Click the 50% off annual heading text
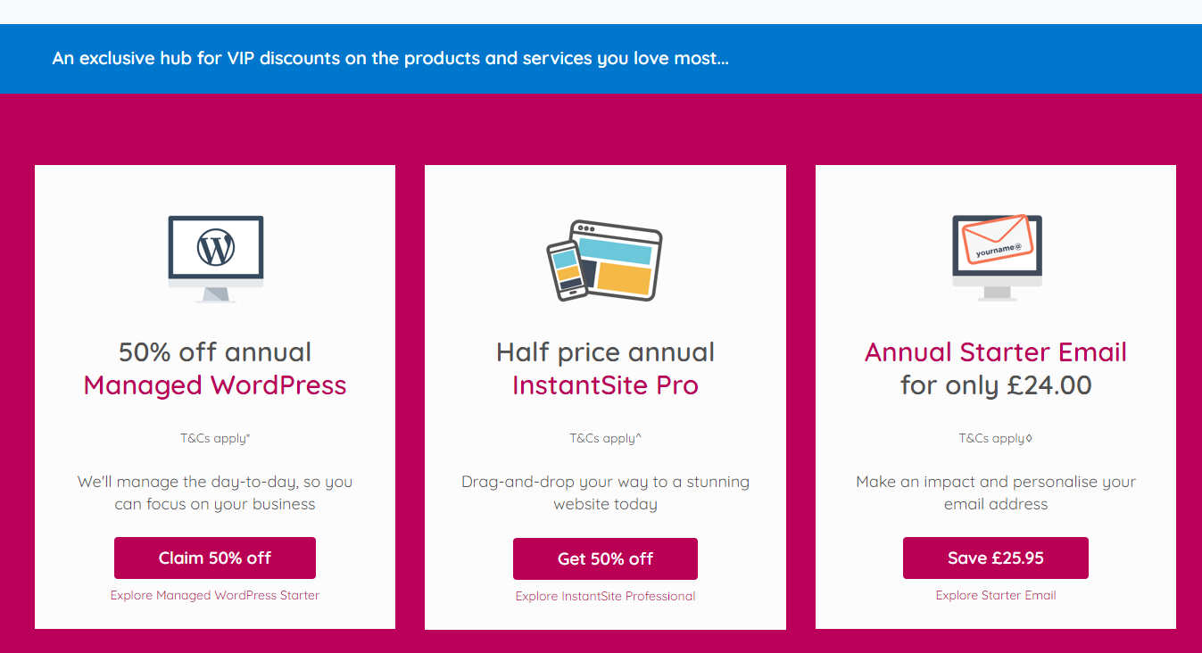The width and height of the screenshot is (1202, 653). pos(215,351)
